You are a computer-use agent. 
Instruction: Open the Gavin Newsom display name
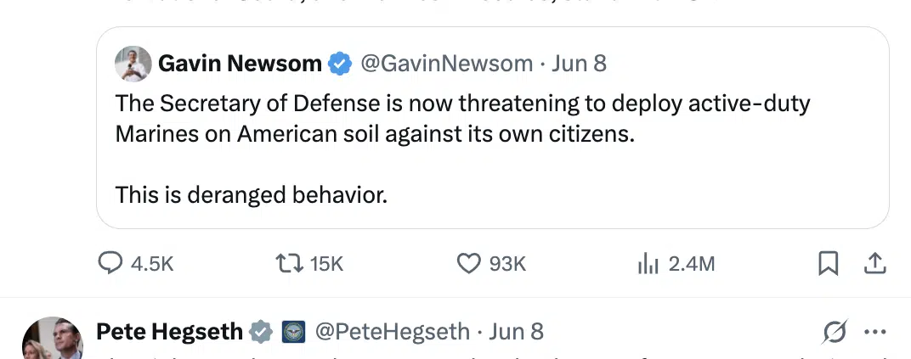pyautogui.click(x=240, y=64)
